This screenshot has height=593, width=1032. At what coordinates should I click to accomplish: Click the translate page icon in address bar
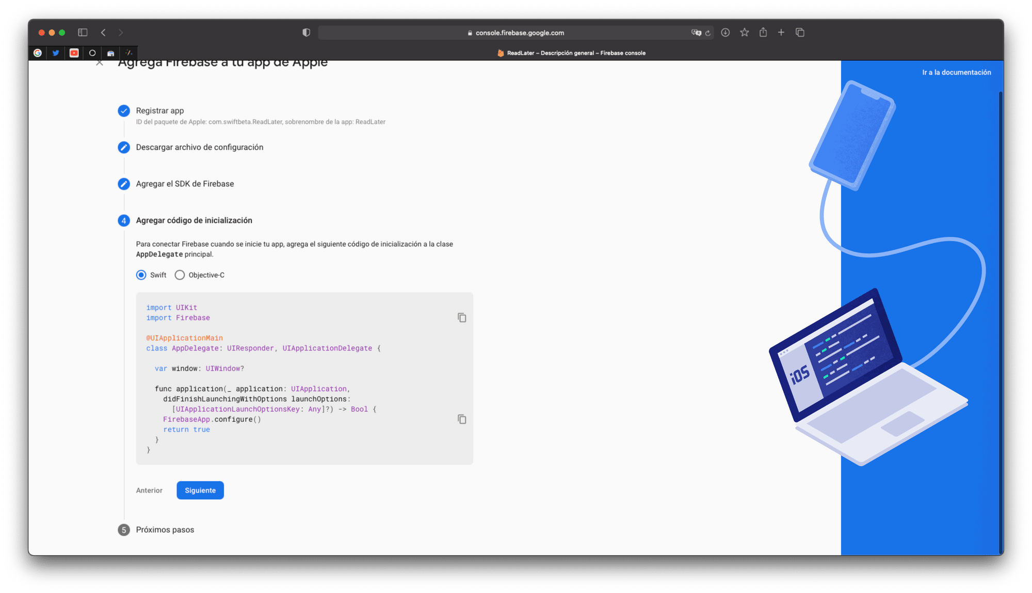(x=696, y=33)
